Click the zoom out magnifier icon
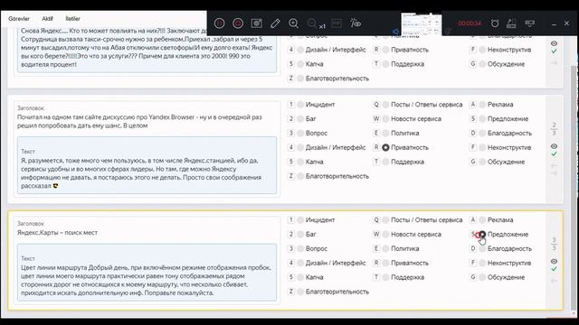 point(312,23)
